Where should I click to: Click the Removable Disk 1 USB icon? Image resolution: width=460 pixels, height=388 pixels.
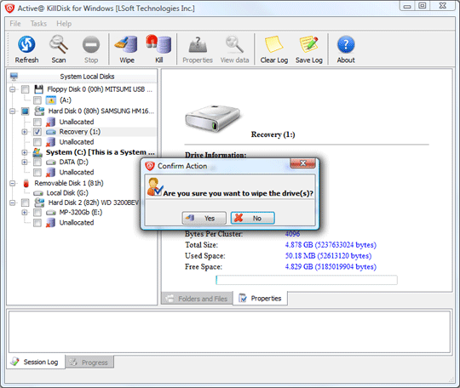(x=26, y=183)
